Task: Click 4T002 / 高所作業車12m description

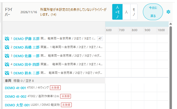Action: 43,96
